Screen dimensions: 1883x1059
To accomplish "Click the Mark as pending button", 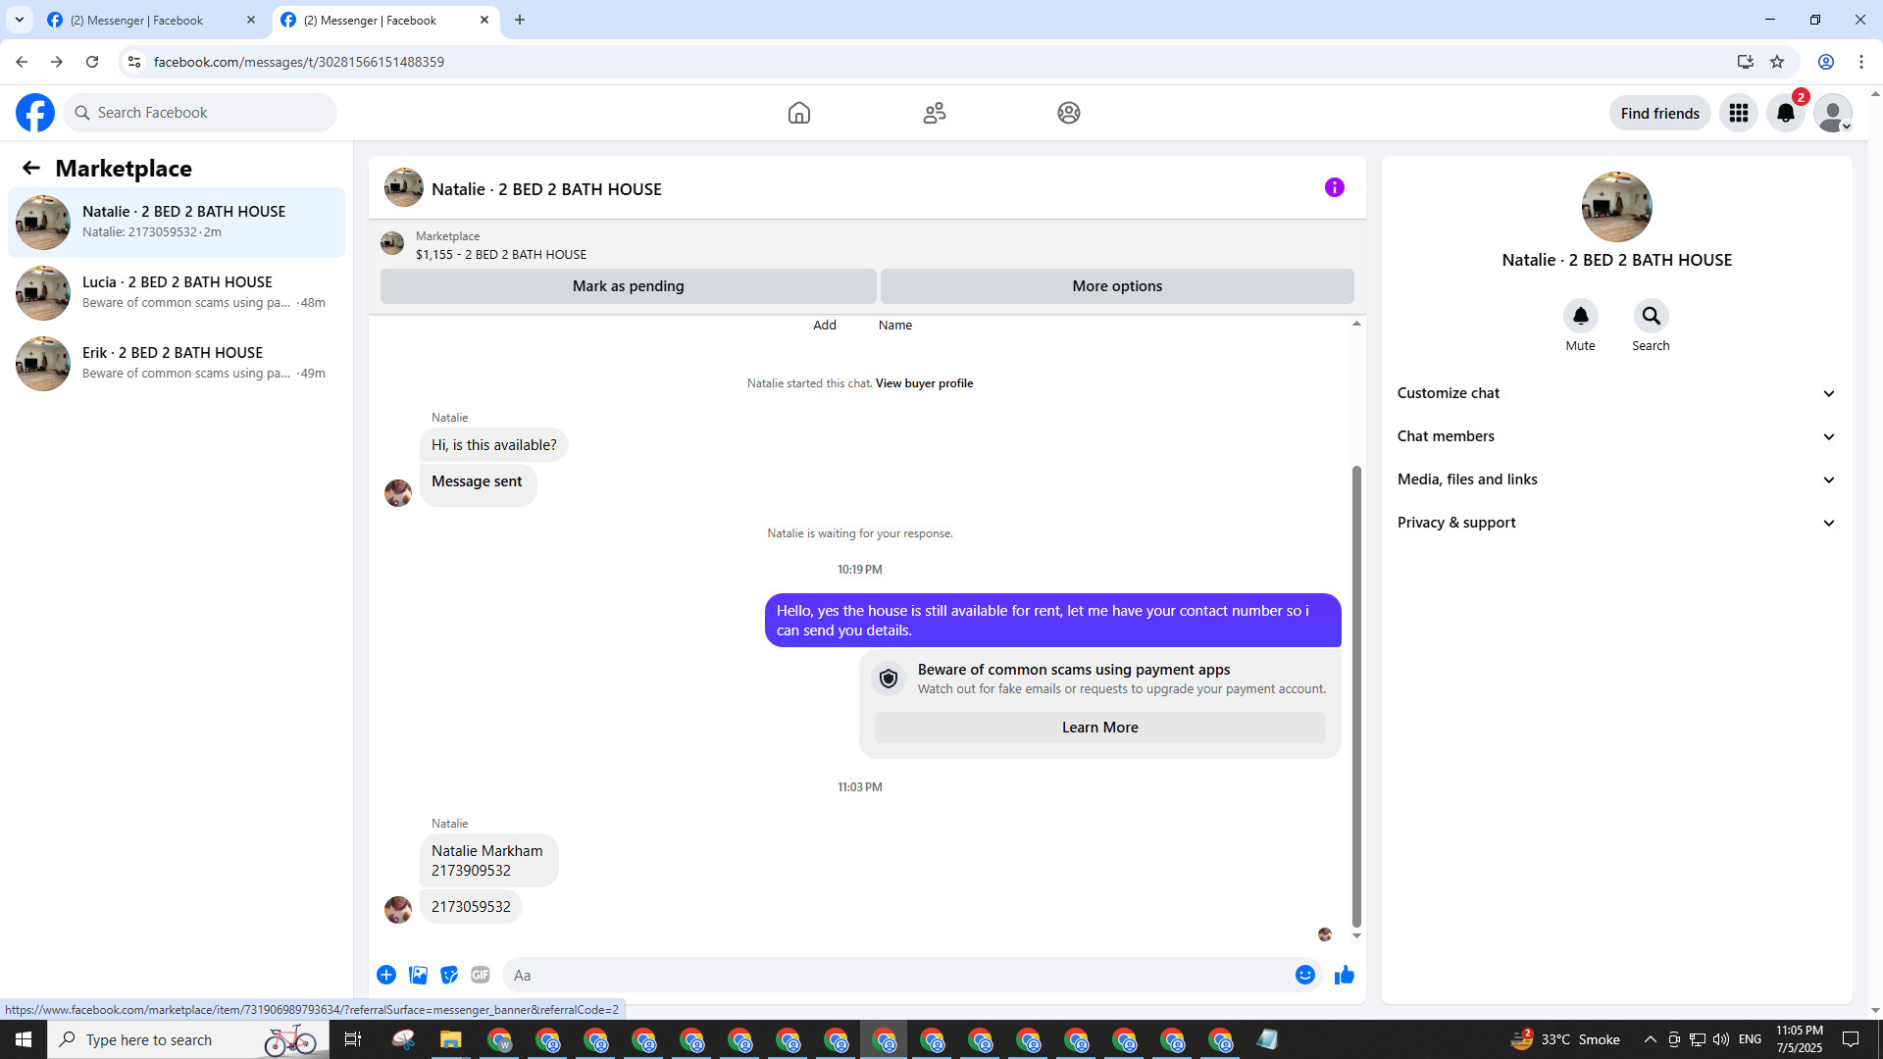I will (x=628, y=286).
